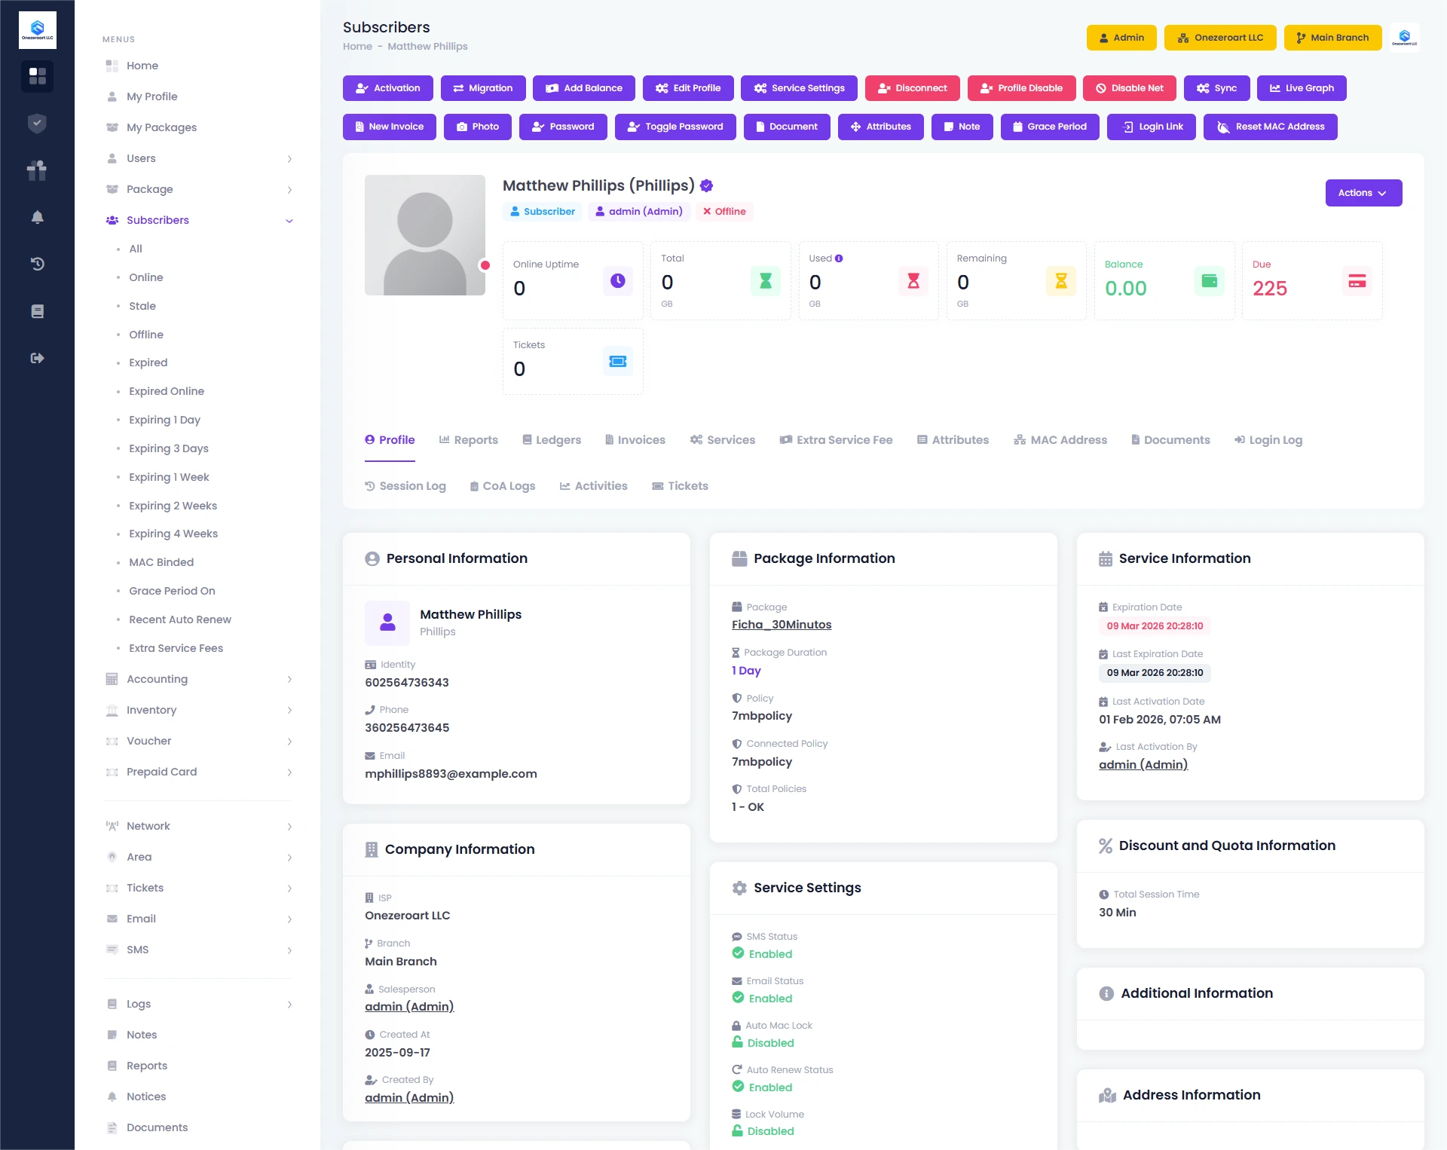The width and height of the screenshot is (1447, 1150).
Task: Switch to the Invoices tab
Action: 635,440
